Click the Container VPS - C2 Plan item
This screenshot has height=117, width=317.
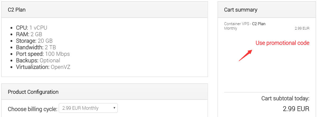click(x=245, y=24)
